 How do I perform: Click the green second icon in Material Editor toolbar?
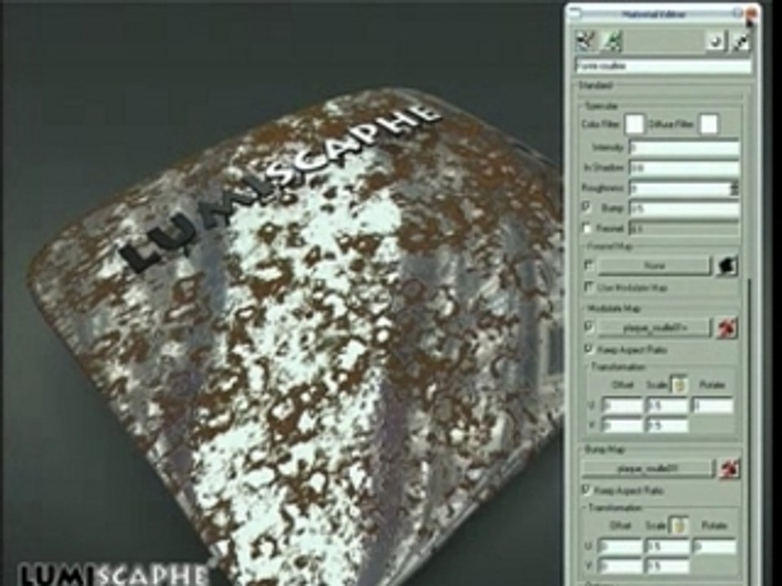[612, 41]
